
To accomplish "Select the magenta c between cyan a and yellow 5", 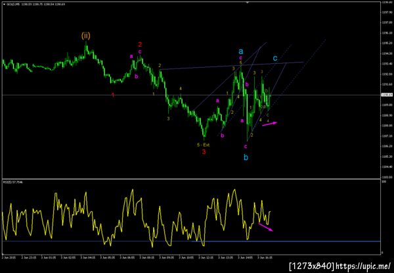I will point(240,58).
